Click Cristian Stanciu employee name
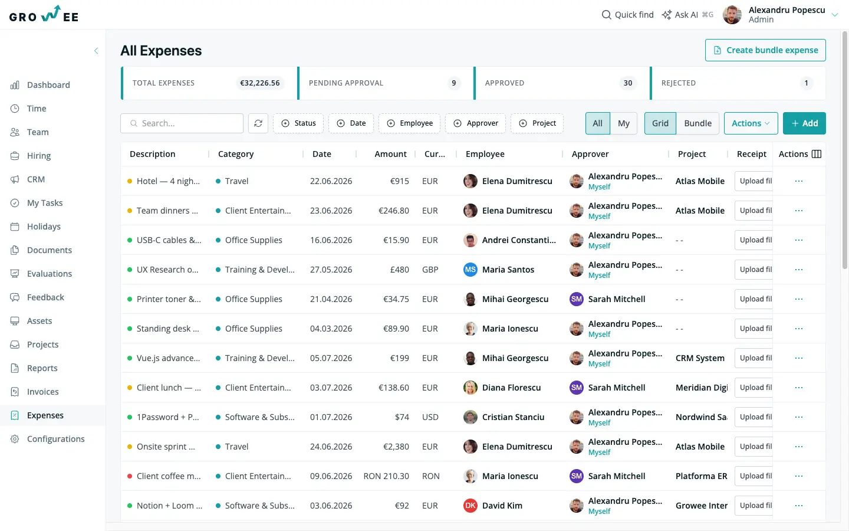 513,417
